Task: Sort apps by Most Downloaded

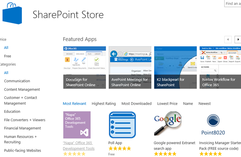Action: [137, 104]
